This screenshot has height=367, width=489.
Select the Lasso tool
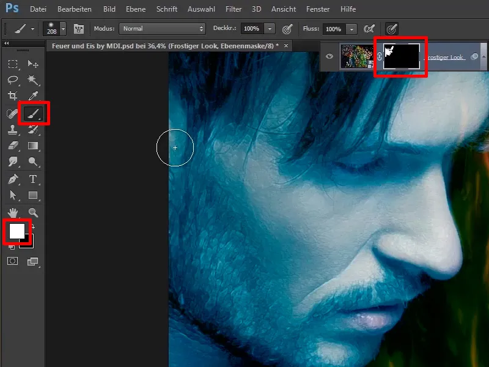[x=13, y=80]
